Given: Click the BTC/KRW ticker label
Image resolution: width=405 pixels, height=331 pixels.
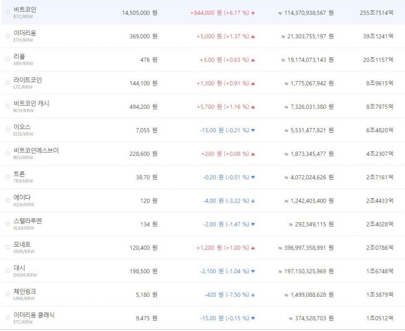Looking at the screenshot, I should tap(23, 16).
